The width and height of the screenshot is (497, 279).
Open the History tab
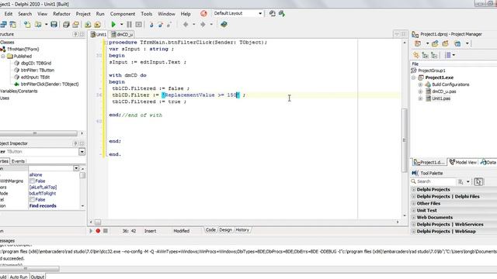tap(242, 230)
